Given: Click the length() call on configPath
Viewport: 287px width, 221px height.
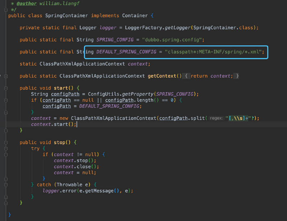Looking at the screenshot, I should 147,100.
